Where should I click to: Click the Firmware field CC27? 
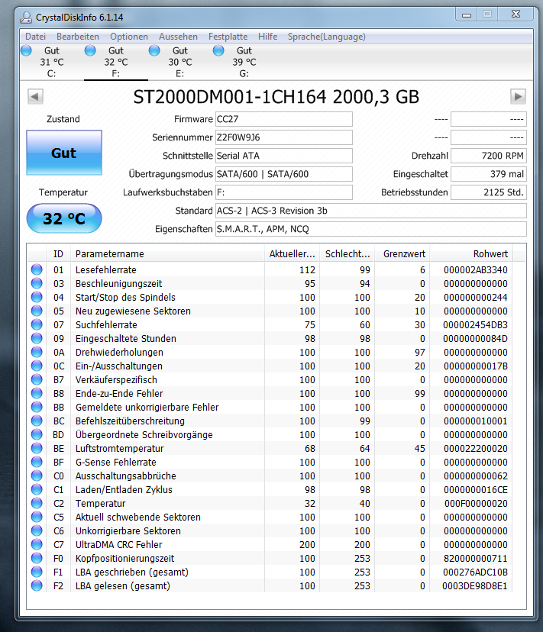(x=283, y=119)
